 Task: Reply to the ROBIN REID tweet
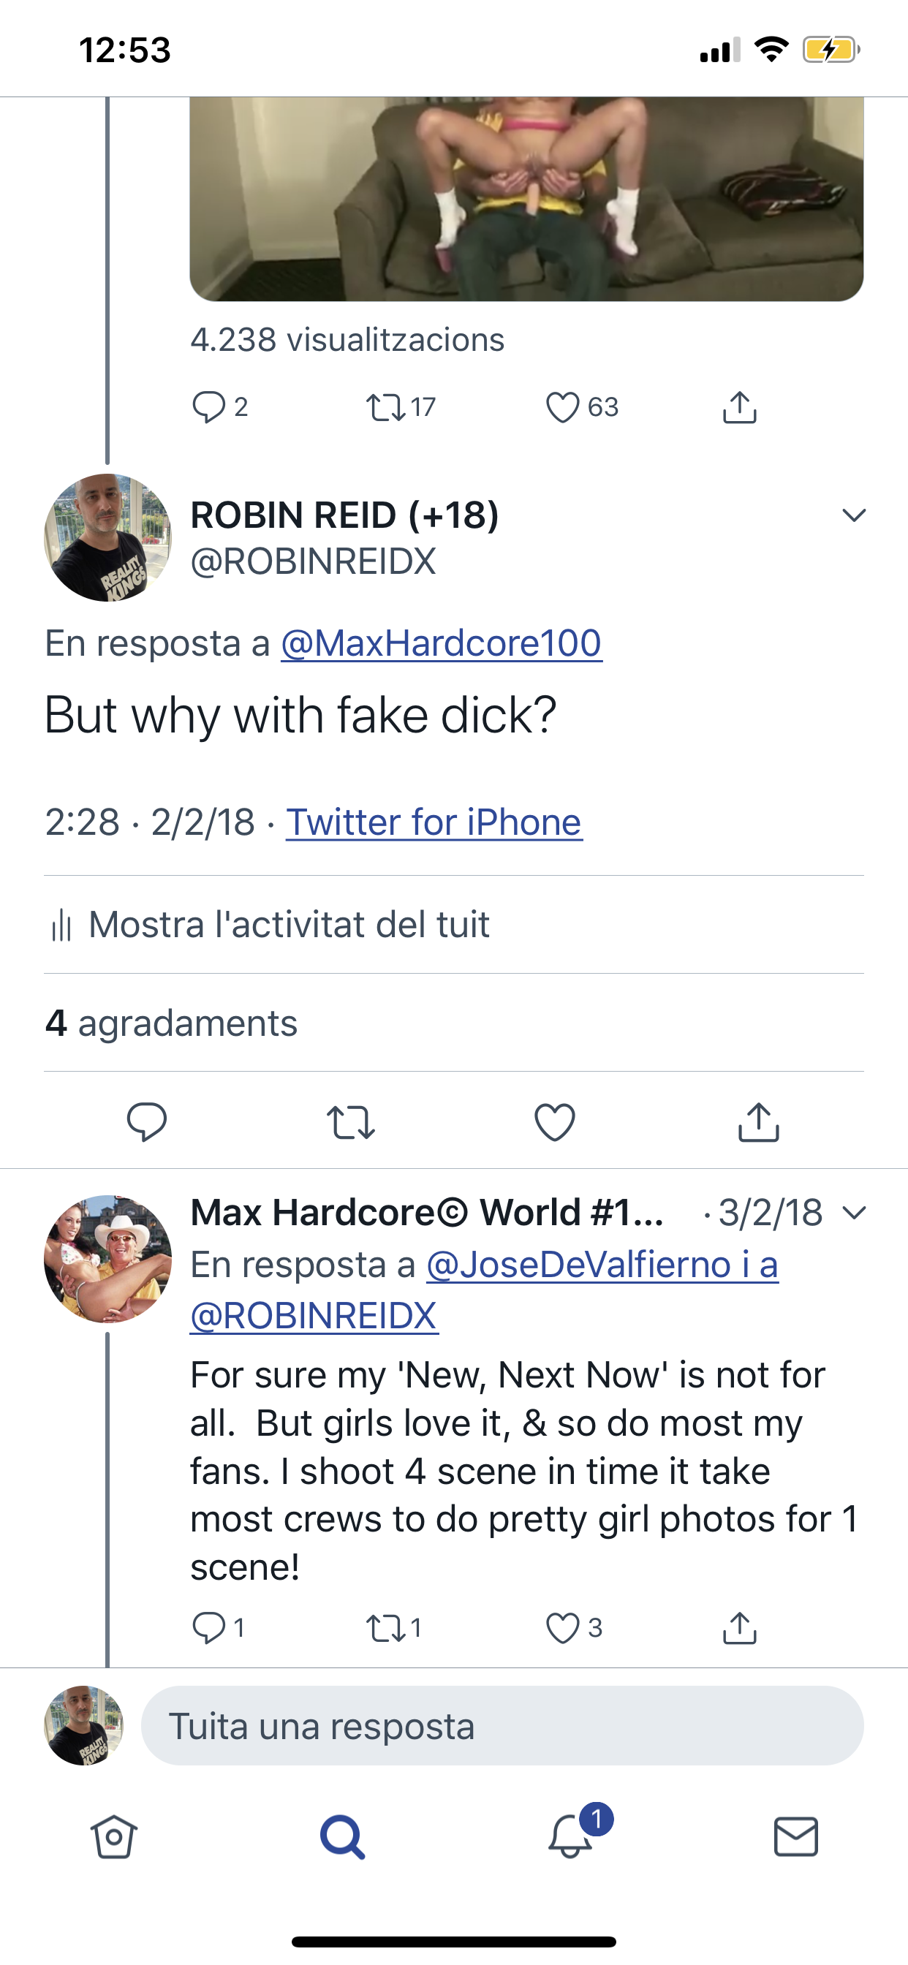[146, 1122]
